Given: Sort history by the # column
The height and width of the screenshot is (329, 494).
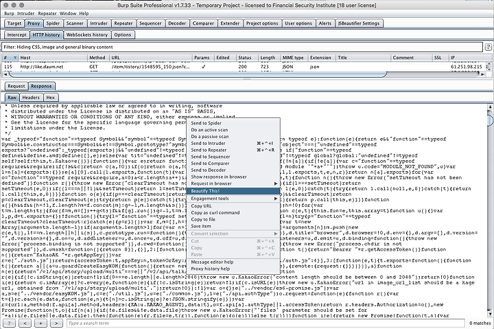Looking at the screenshot, I should (x=10, y=58).
